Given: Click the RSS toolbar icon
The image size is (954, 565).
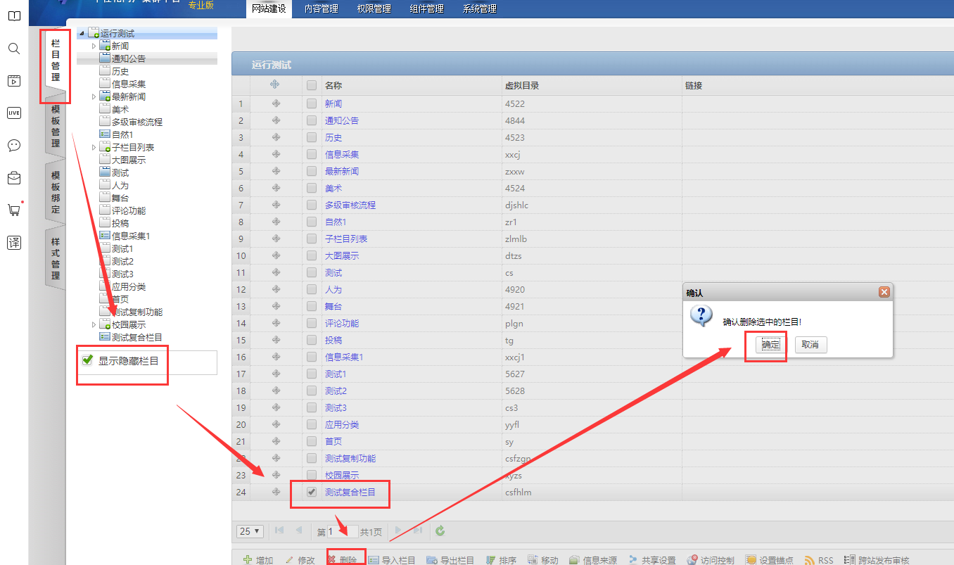Looking at the screenshot, I should tap(810, 560).
